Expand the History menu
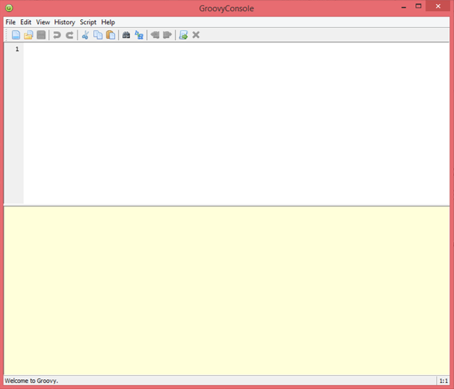 point(64,22)
